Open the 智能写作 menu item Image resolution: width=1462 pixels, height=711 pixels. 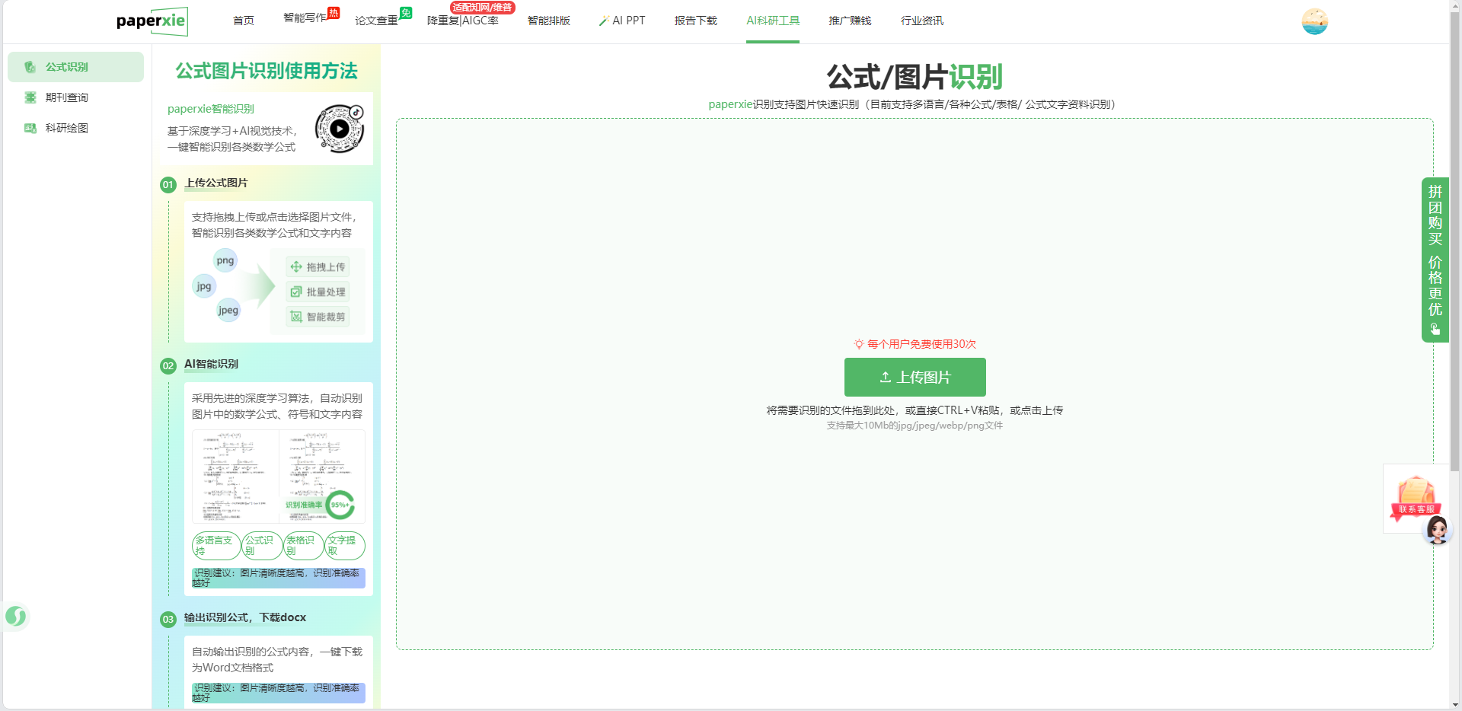305,18
